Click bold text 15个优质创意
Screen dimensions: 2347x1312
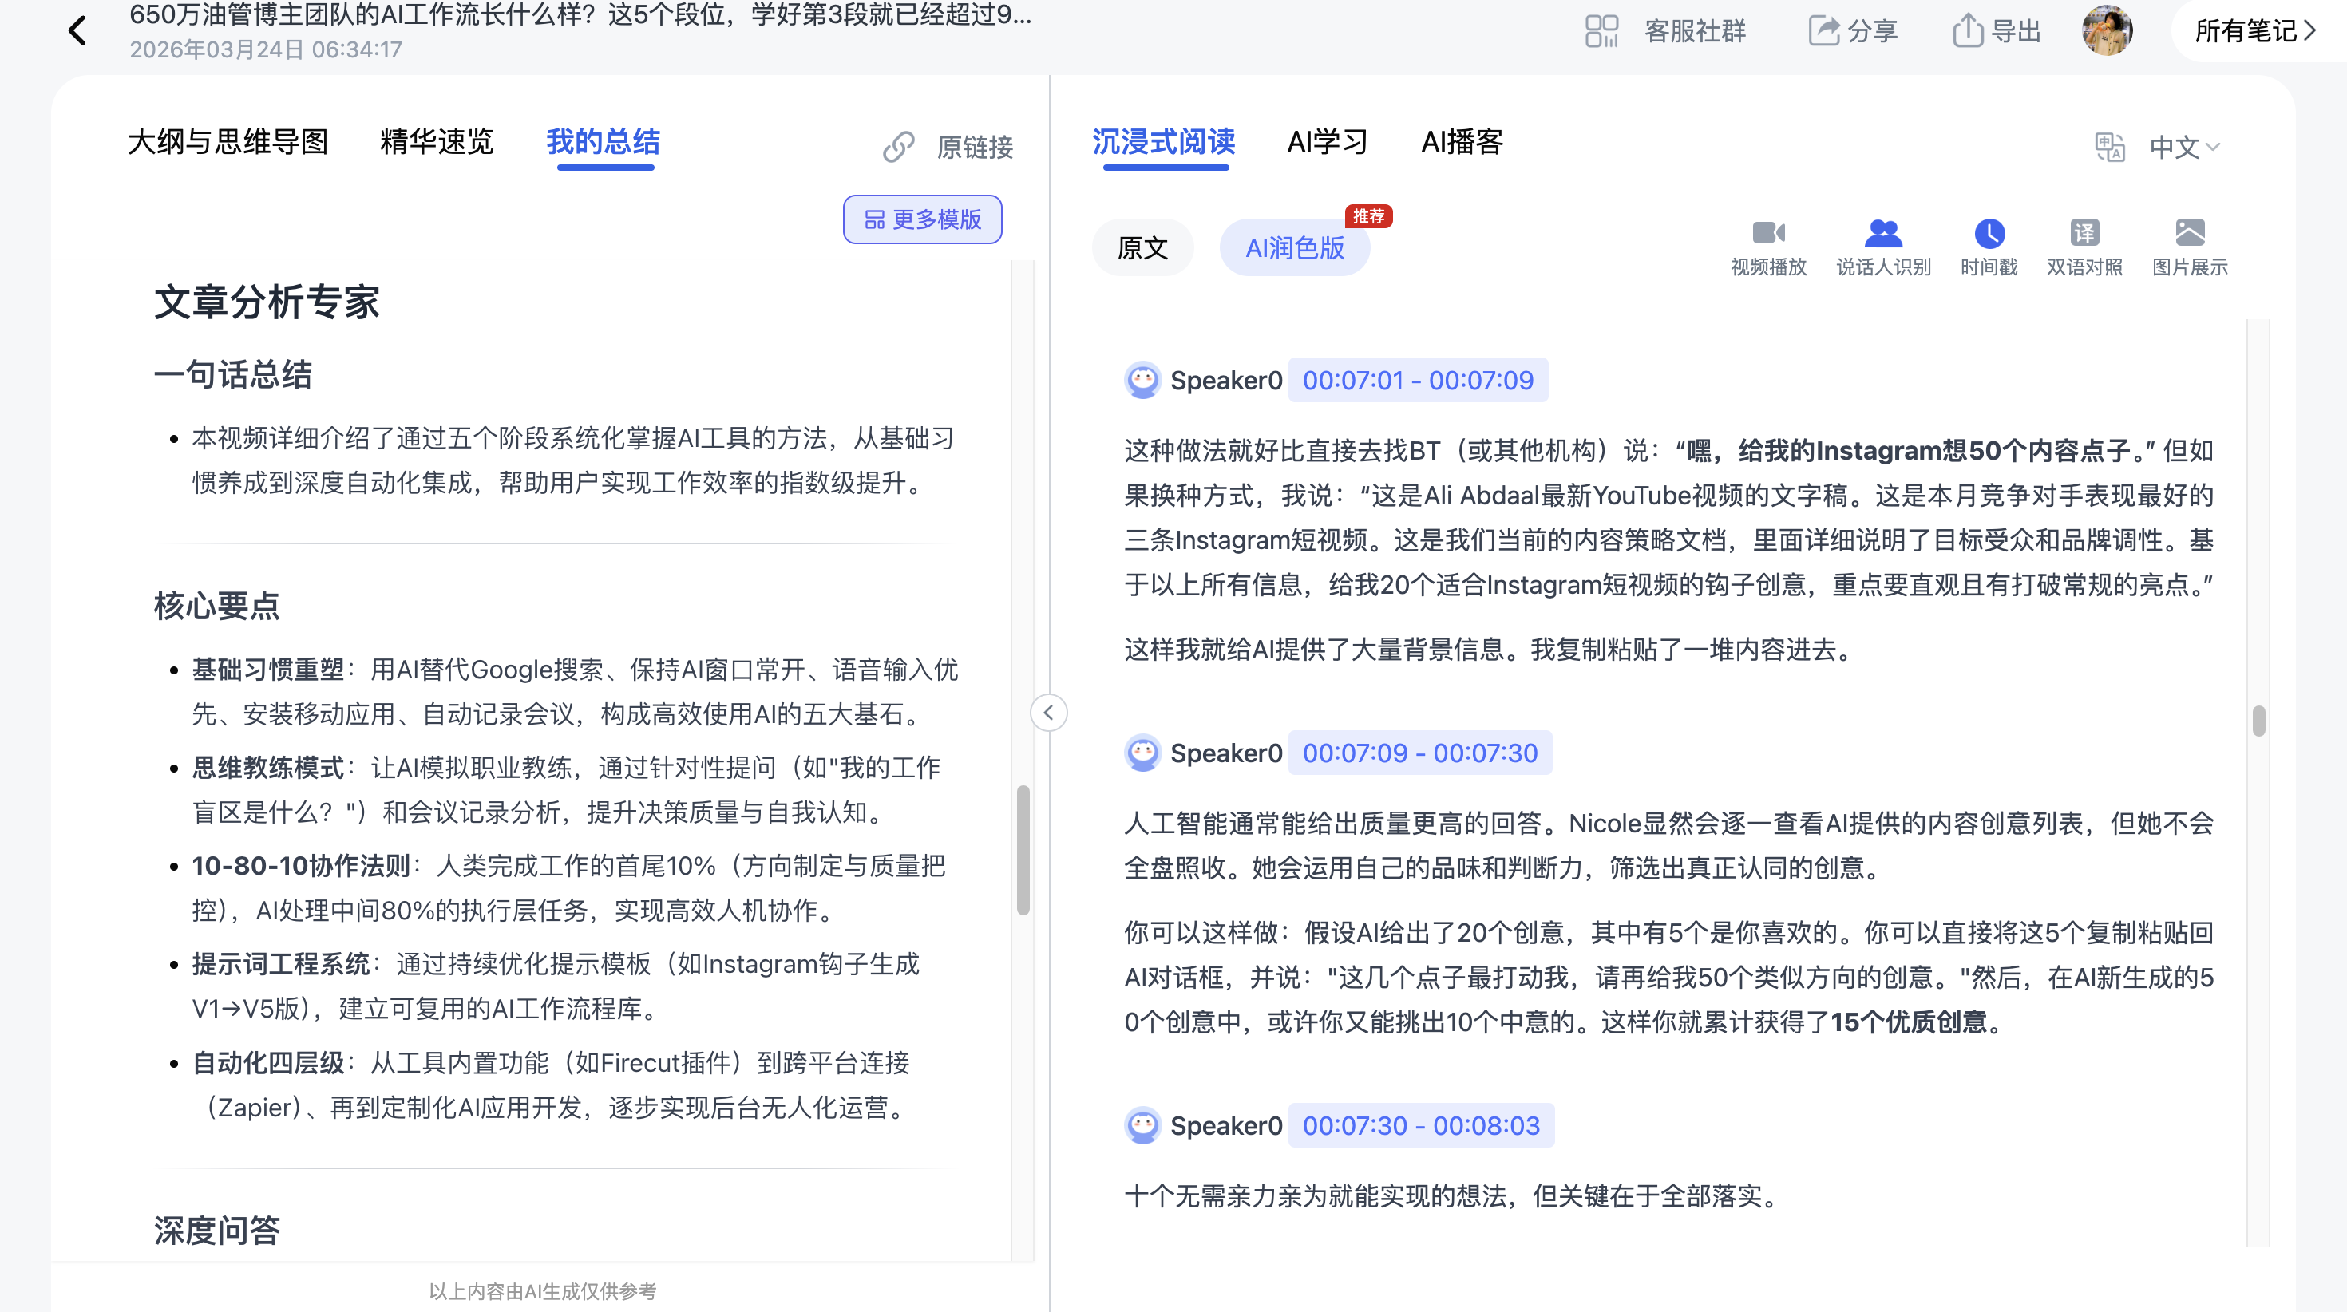click(x=1908, y=1022)
